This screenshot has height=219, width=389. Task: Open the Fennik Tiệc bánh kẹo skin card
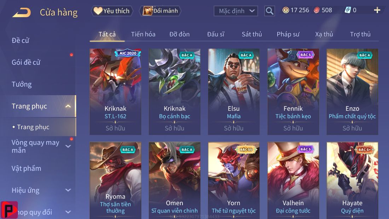tap(293, 92)
